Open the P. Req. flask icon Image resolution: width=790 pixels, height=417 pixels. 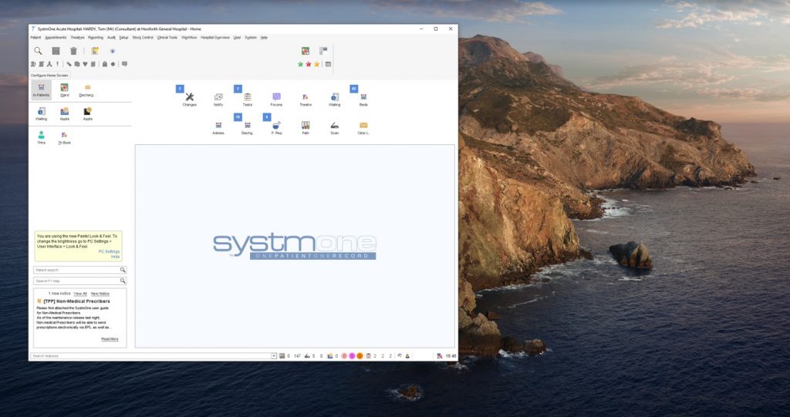[276, 127]
